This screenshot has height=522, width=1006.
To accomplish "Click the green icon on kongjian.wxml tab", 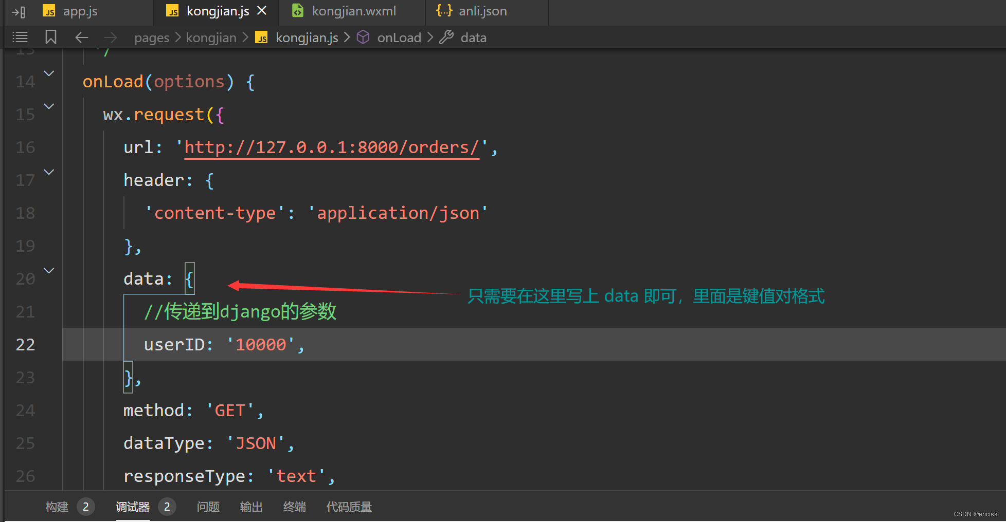I will [297, 10].
